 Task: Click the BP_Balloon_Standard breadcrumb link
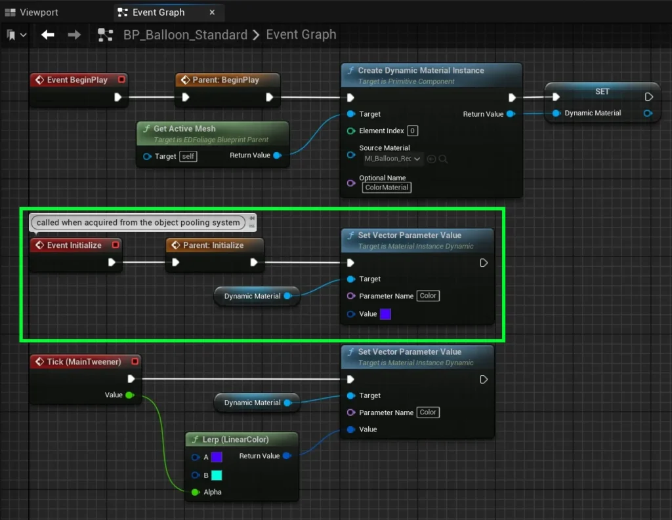185,35
